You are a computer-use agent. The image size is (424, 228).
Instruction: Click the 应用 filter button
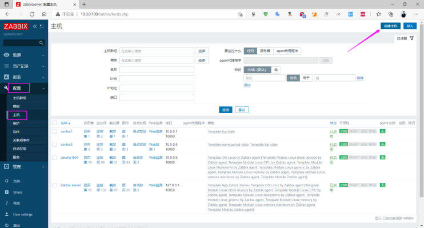click(226, 110)
